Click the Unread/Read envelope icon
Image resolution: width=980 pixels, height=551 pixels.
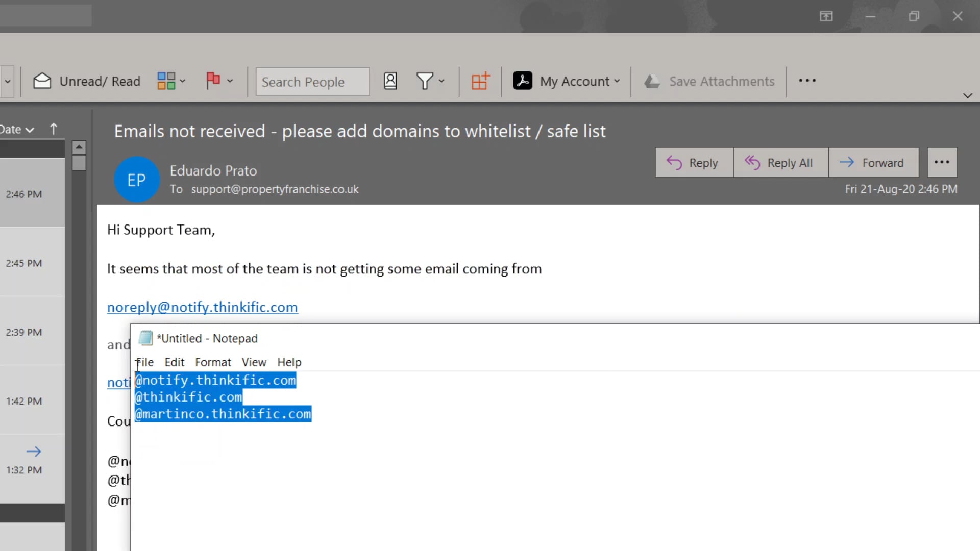pyautogui.click(x=42, y=81)
